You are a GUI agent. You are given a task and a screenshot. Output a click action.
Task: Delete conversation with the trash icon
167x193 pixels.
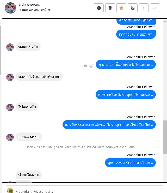(x=110, y=8)
